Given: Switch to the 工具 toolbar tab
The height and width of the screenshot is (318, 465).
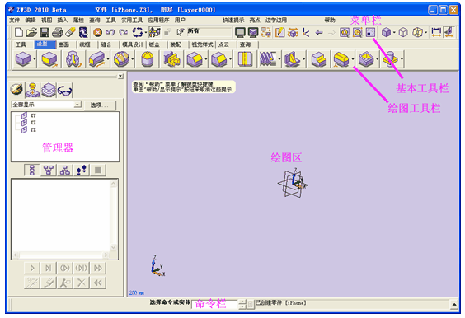Looking at the screenshot, I should (x=21, y=44).
